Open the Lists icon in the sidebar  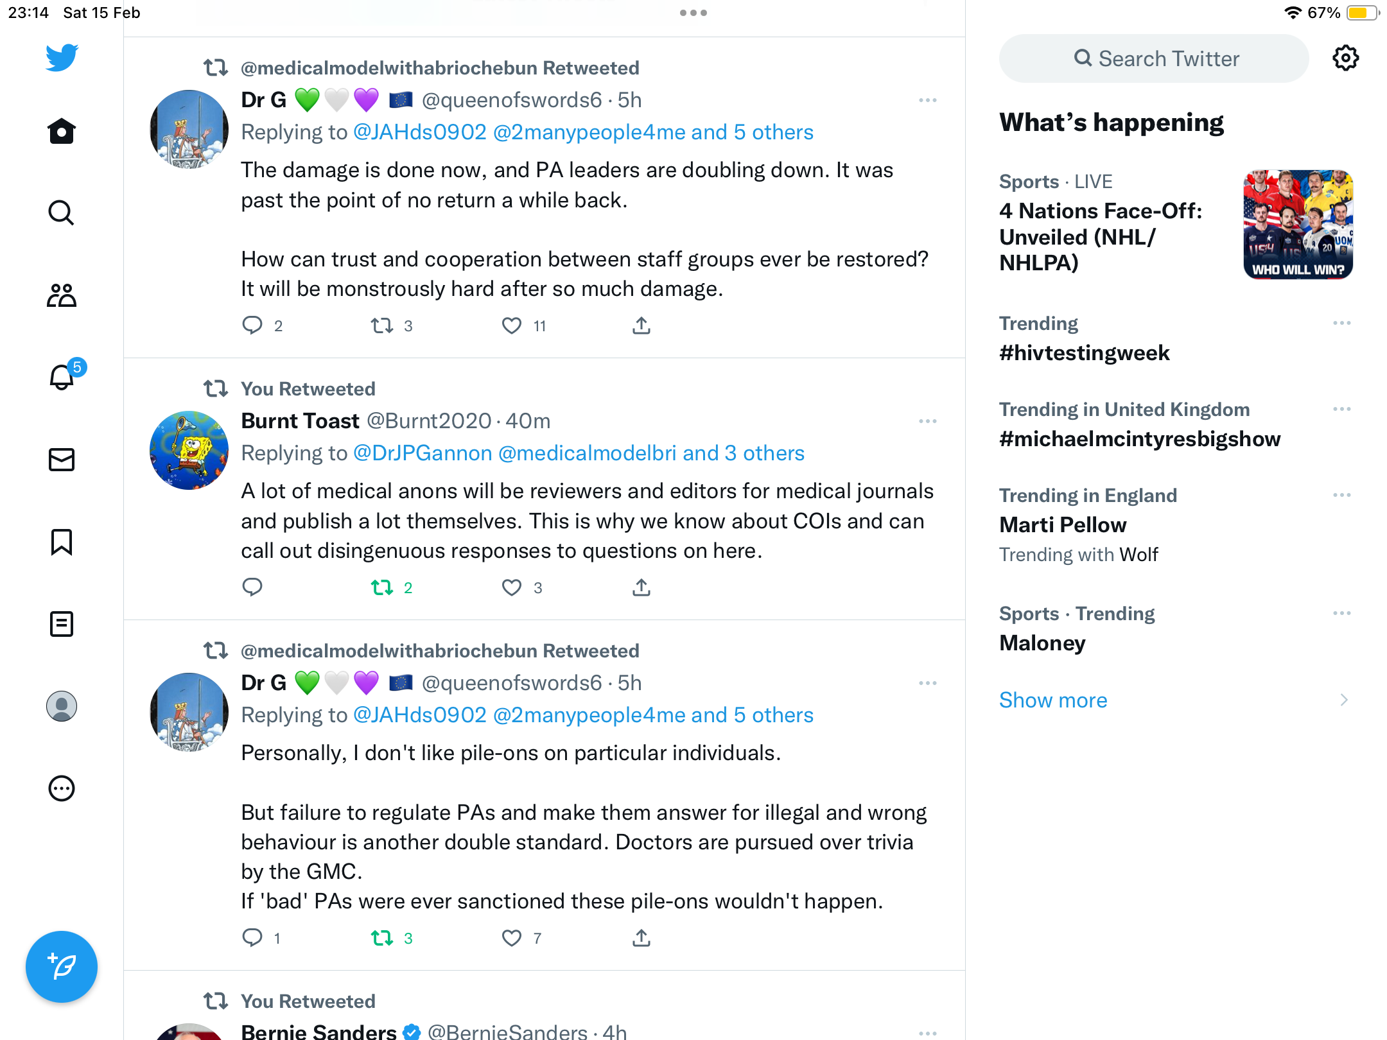pyautogui.click(x=62, y=624)
